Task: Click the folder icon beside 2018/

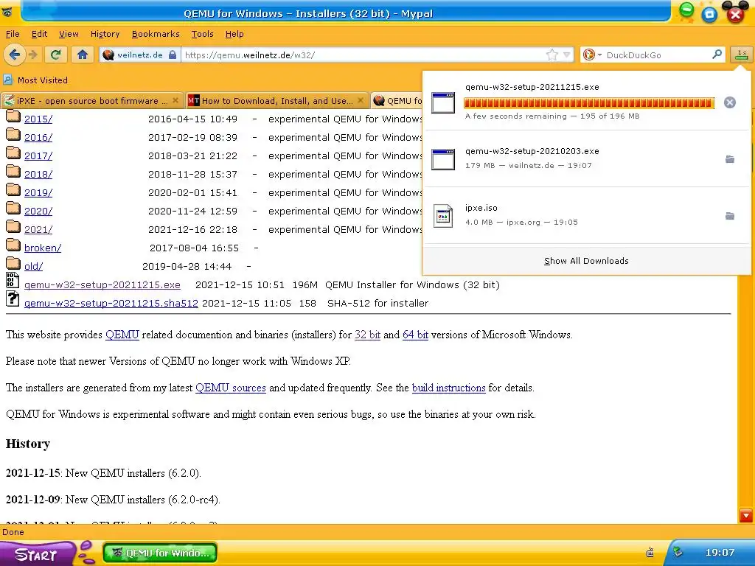Action: [13, 172]
